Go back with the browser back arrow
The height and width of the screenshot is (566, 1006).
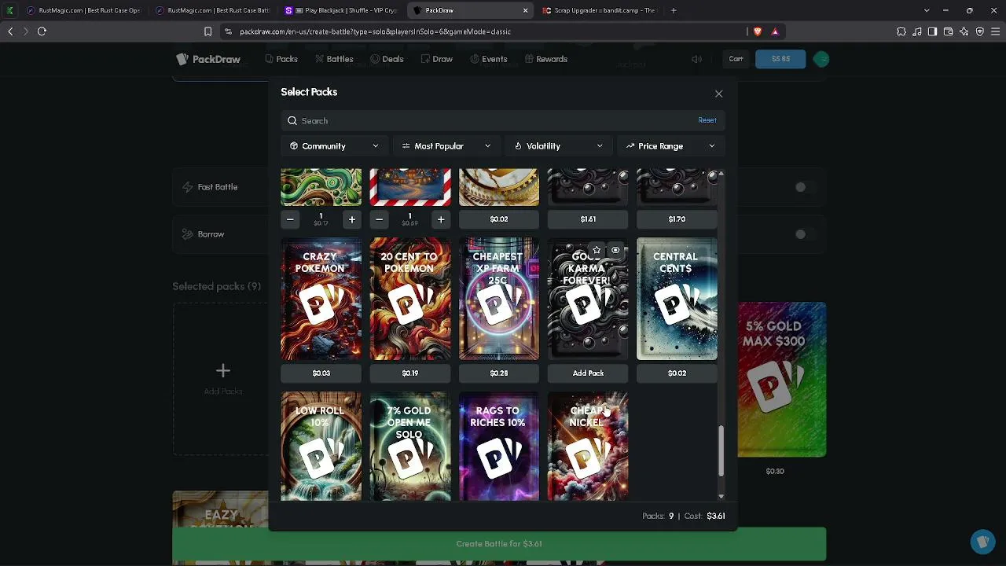coord(10,31)
